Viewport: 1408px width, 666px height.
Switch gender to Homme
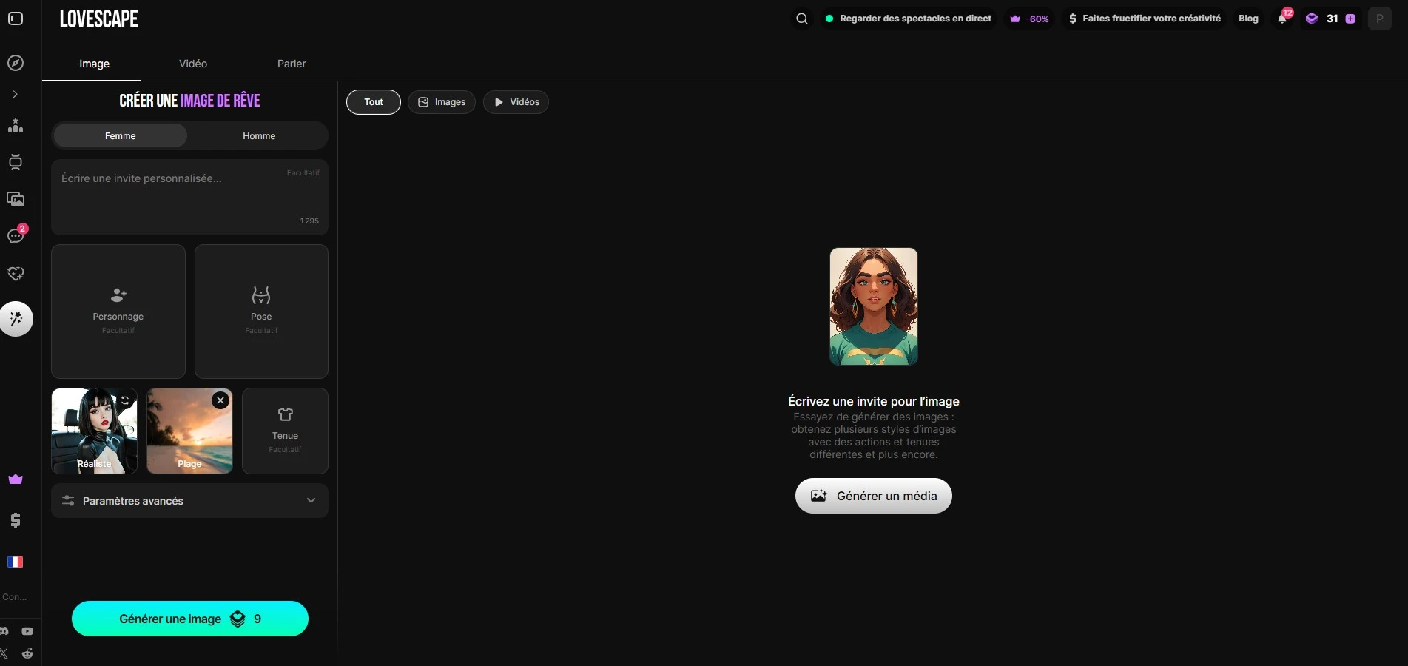[x=259, y=136]
